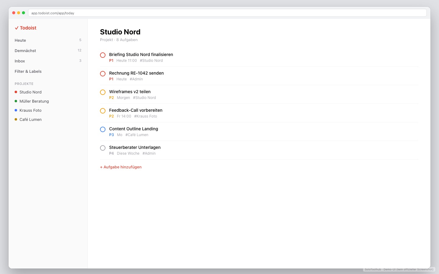
Task: Close window with red button
Action: [x=14, y=13]
